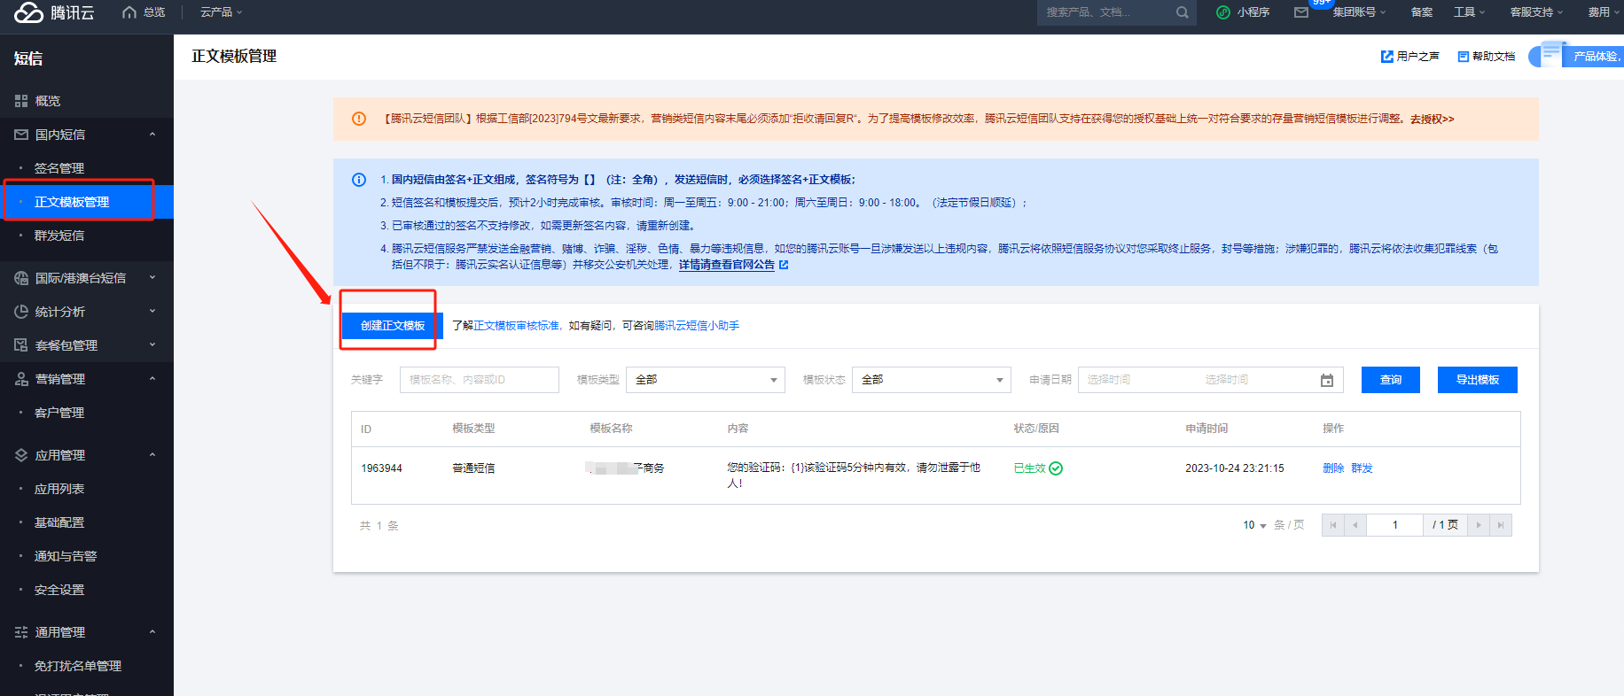Open the 详情请查看官网公告 link
This screenshot has height=696, width=1624.
(x=727, y=265)
